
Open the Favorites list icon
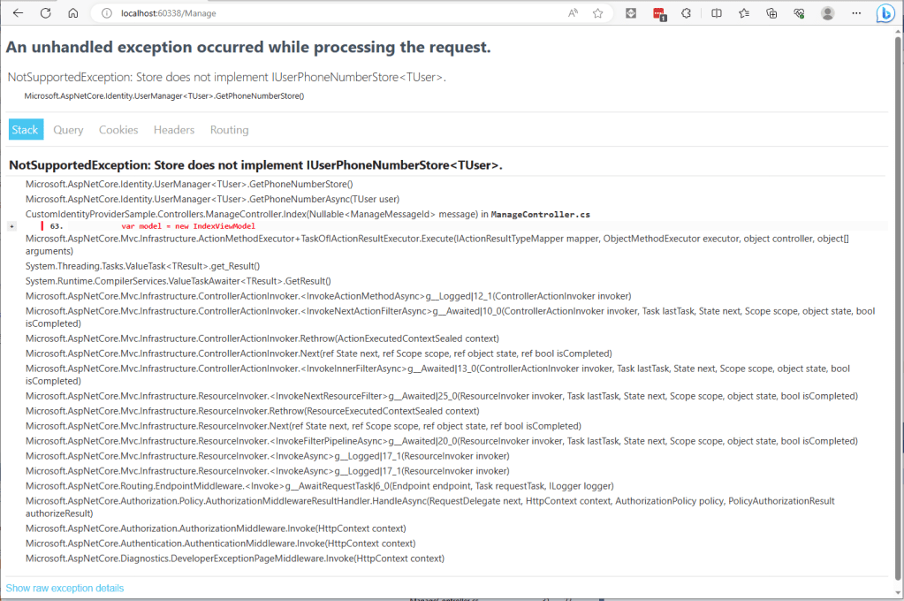coord(744,13)
